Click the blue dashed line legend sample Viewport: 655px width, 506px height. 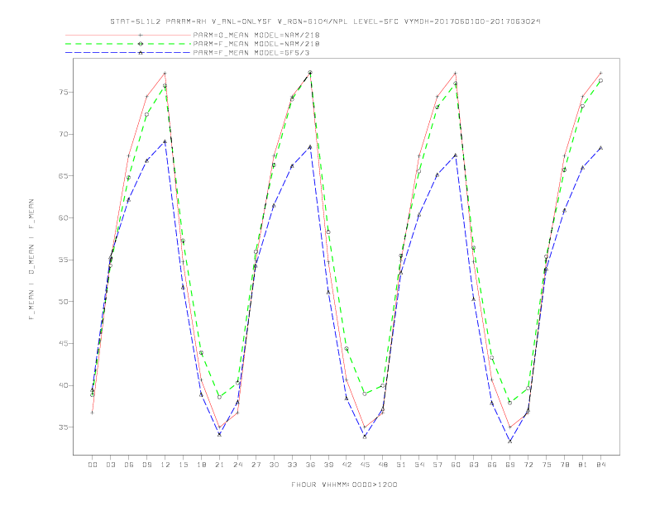(128, 53)
